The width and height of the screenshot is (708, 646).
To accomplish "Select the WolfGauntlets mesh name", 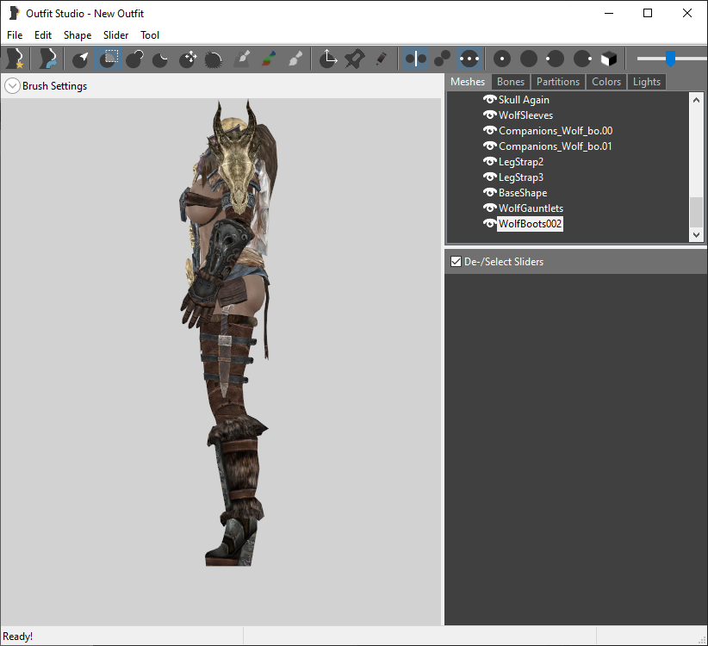I will coord(531,208).
